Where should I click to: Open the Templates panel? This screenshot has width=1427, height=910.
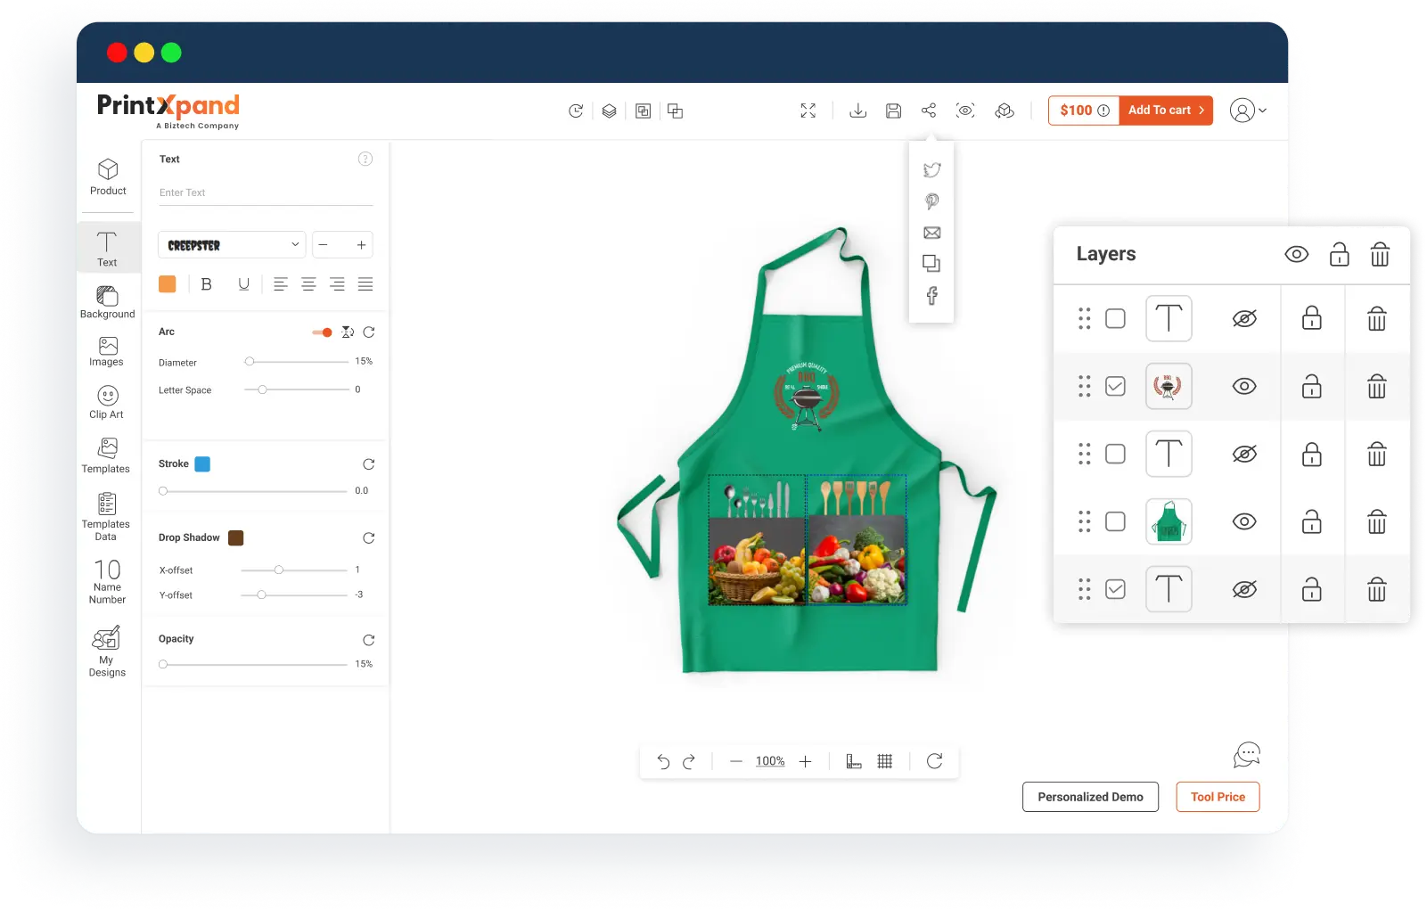click(106, 455)
